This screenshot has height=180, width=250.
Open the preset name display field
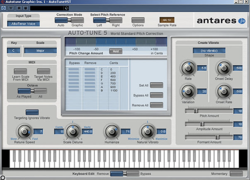(47, 8)
